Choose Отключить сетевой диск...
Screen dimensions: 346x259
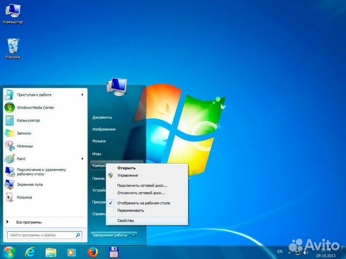(141, 193)
